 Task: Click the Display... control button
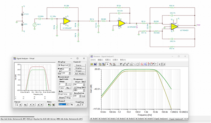click(80, 68)
